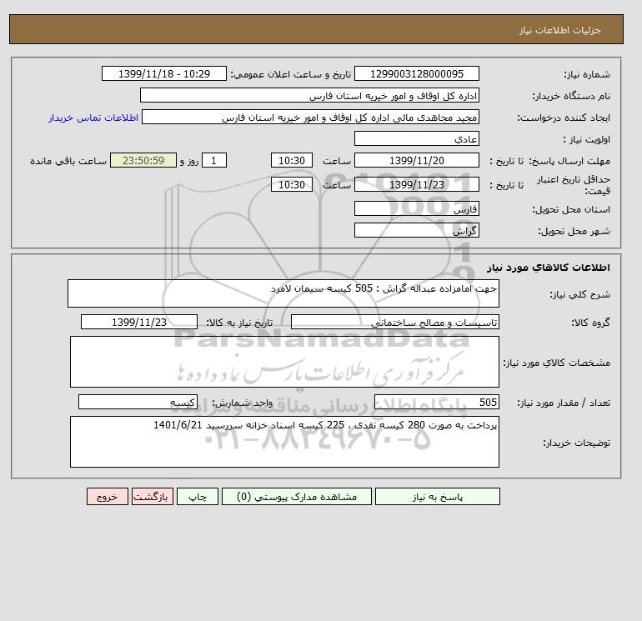Click the ساعت باقی مانده text
The height and width of the screenshot is (621, 642).
(x=68, y=161)
